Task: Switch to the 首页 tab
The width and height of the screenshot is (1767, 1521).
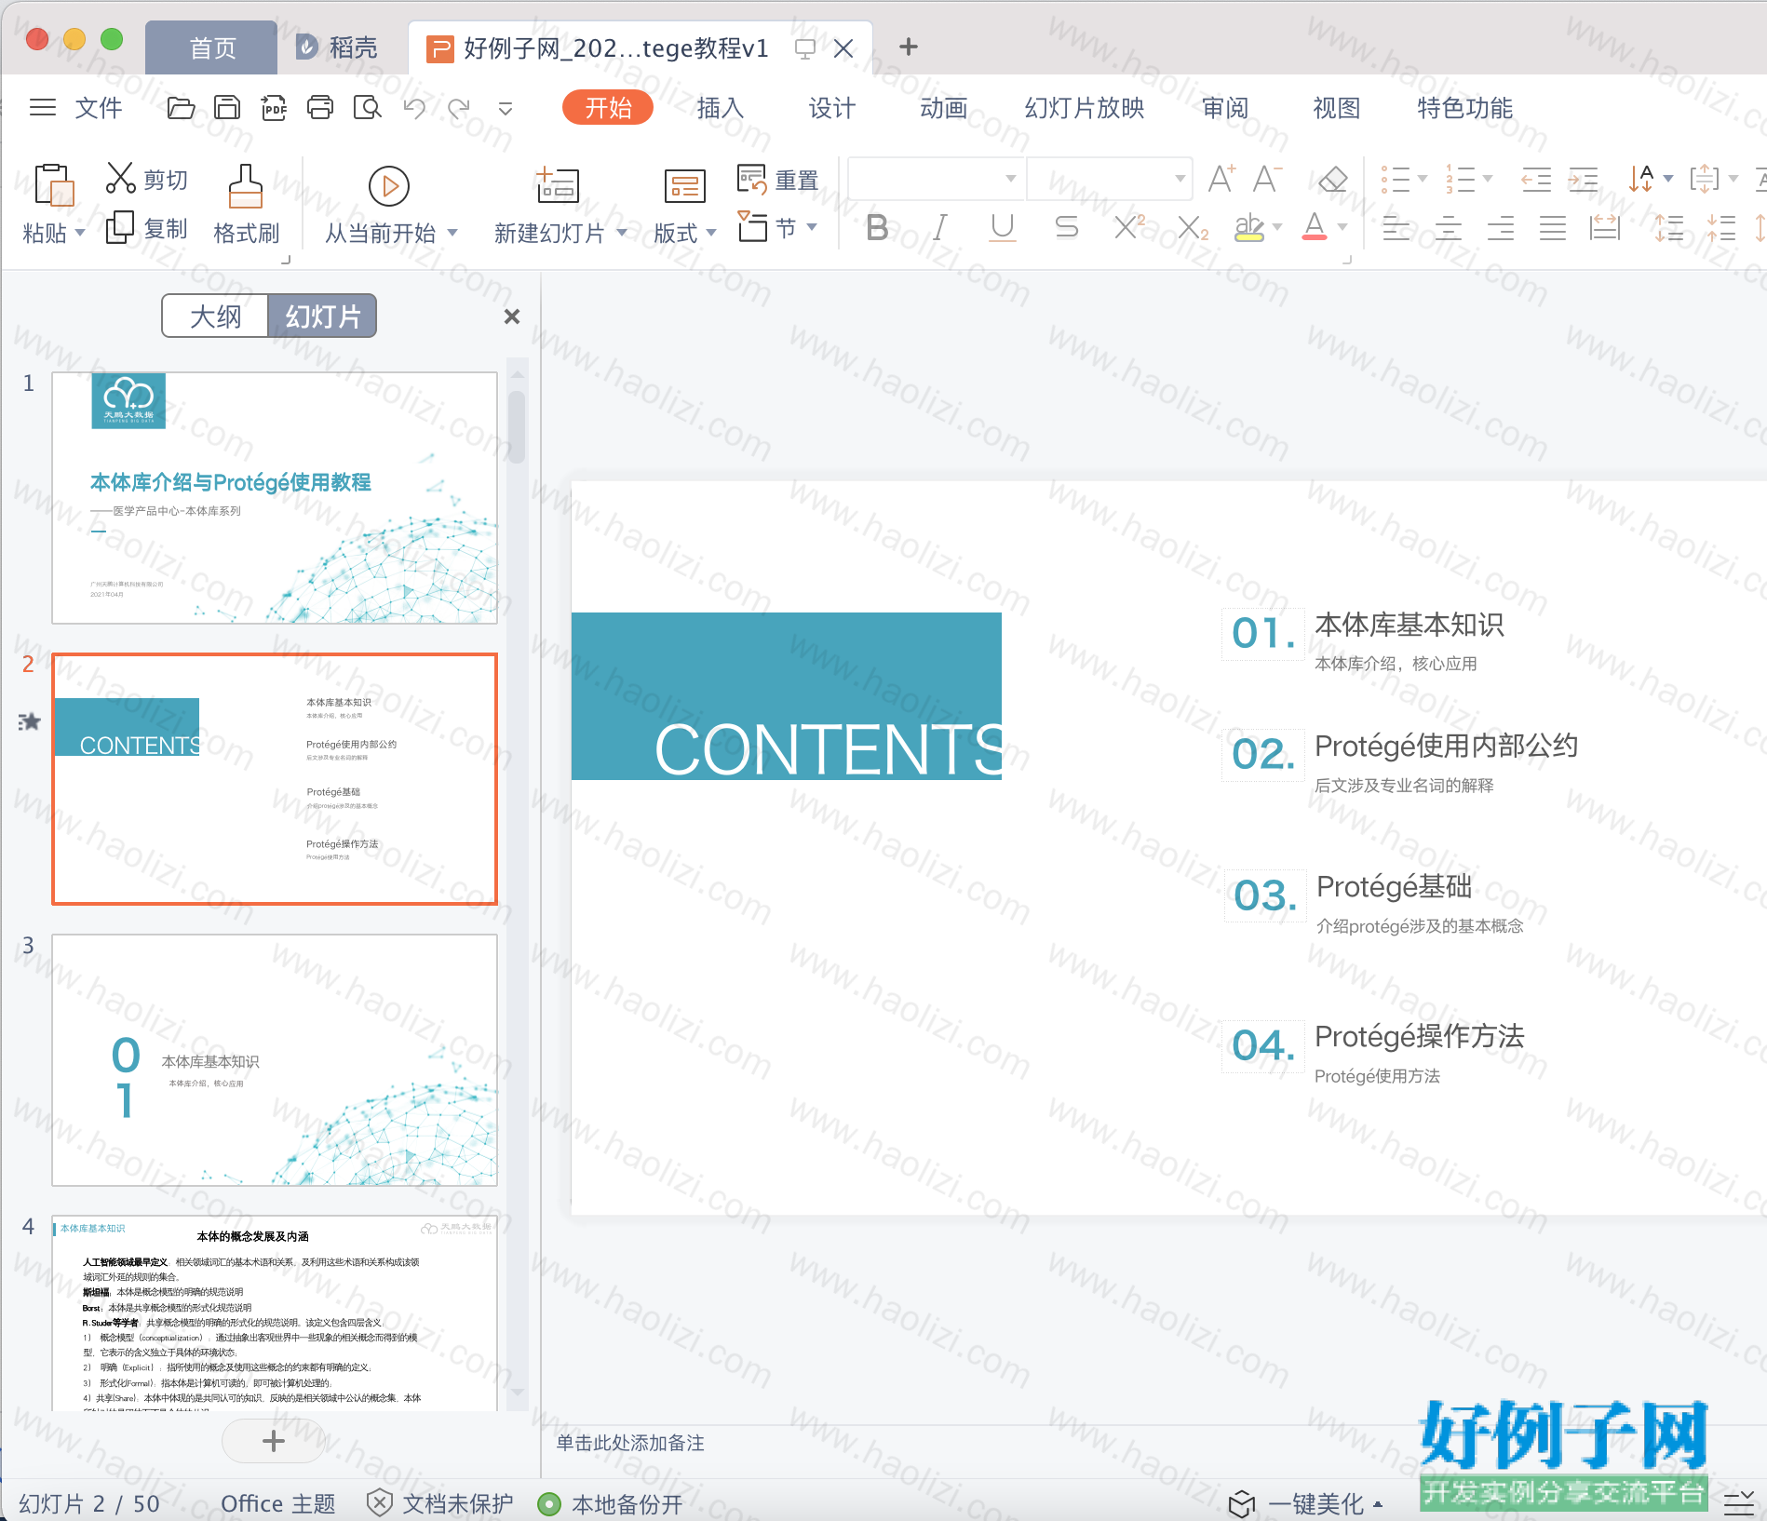Action: 211,47
